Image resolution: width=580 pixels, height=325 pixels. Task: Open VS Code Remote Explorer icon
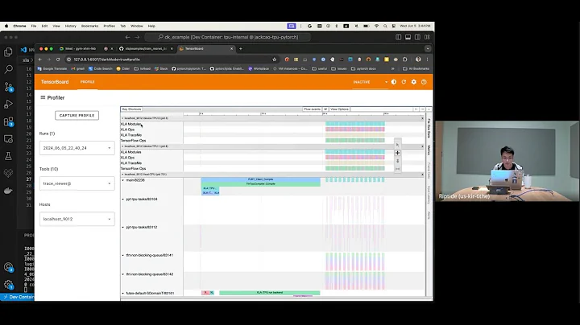8,139
